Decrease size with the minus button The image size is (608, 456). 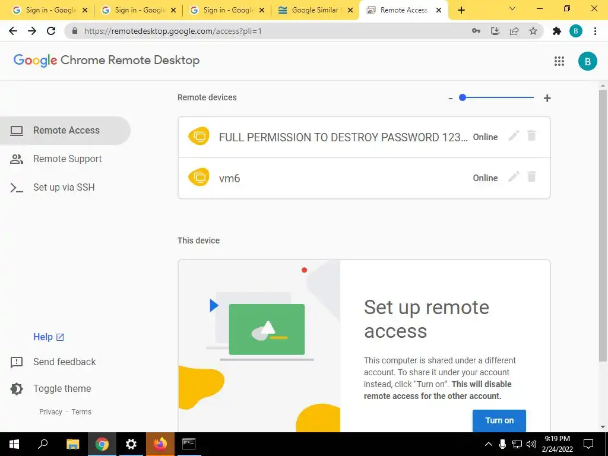coord(450,99)
